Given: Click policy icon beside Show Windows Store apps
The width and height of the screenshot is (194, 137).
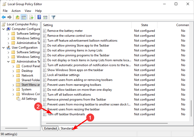Looking at the screenshot, I should click(x=45, y=70).
